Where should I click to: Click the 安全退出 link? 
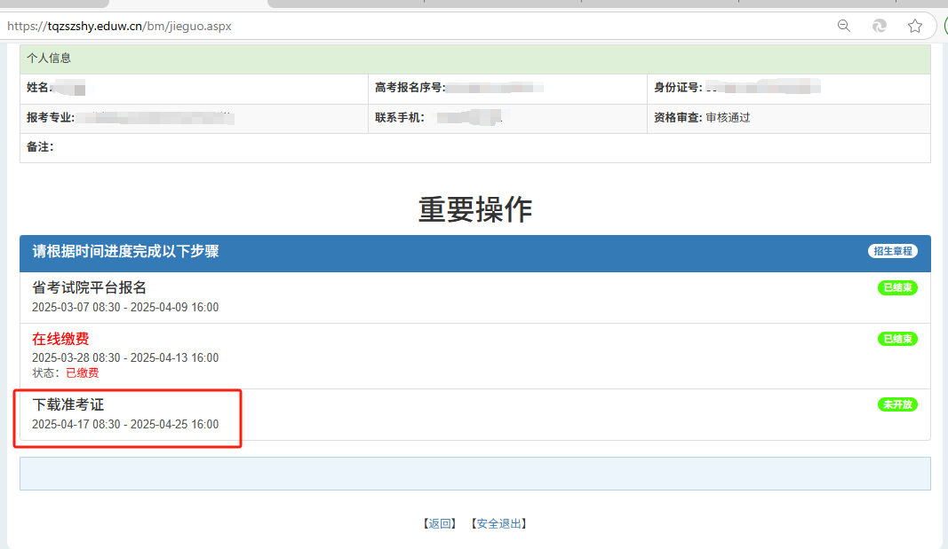tap(498, 523)
